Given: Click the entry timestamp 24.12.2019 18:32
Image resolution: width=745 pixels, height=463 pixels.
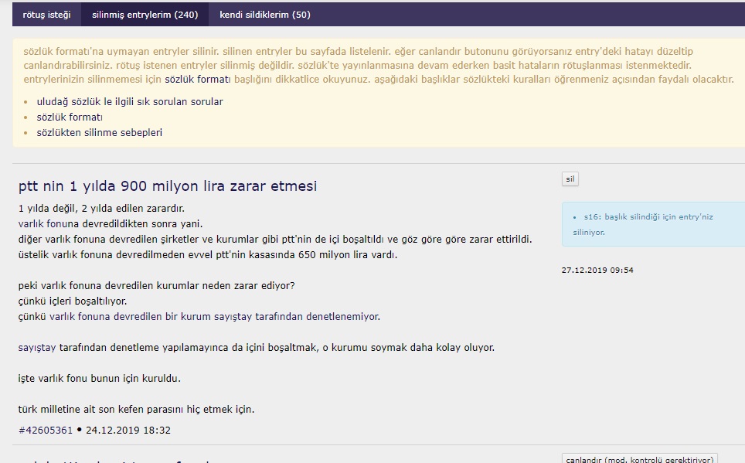Looking at the screenshot, I should click(128, 431).
